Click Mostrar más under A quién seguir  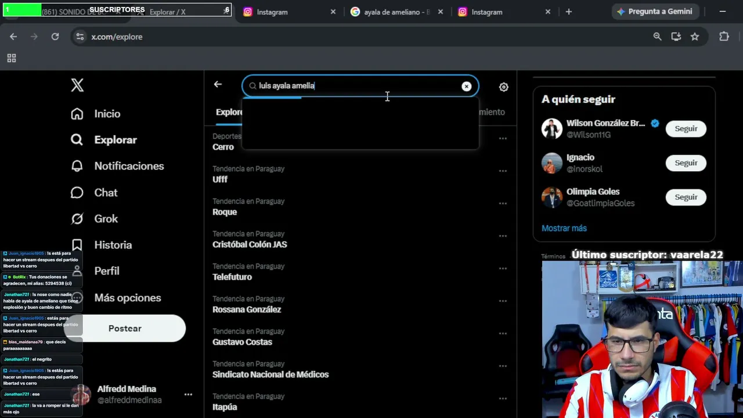click(x=564, y=228)
